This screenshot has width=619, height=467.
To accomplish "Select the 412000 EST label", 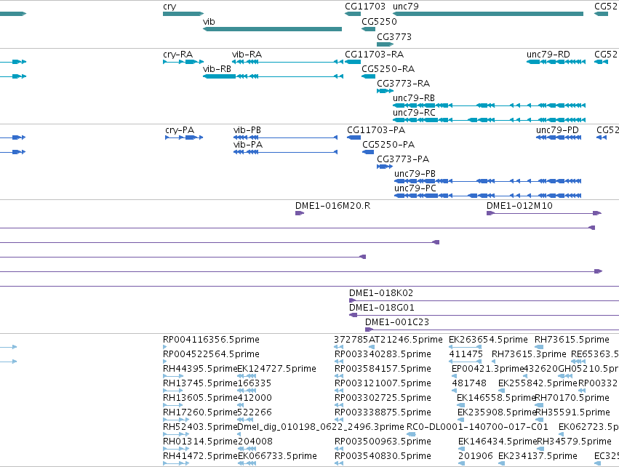I will pyautogui.click(x=255, y=398).
